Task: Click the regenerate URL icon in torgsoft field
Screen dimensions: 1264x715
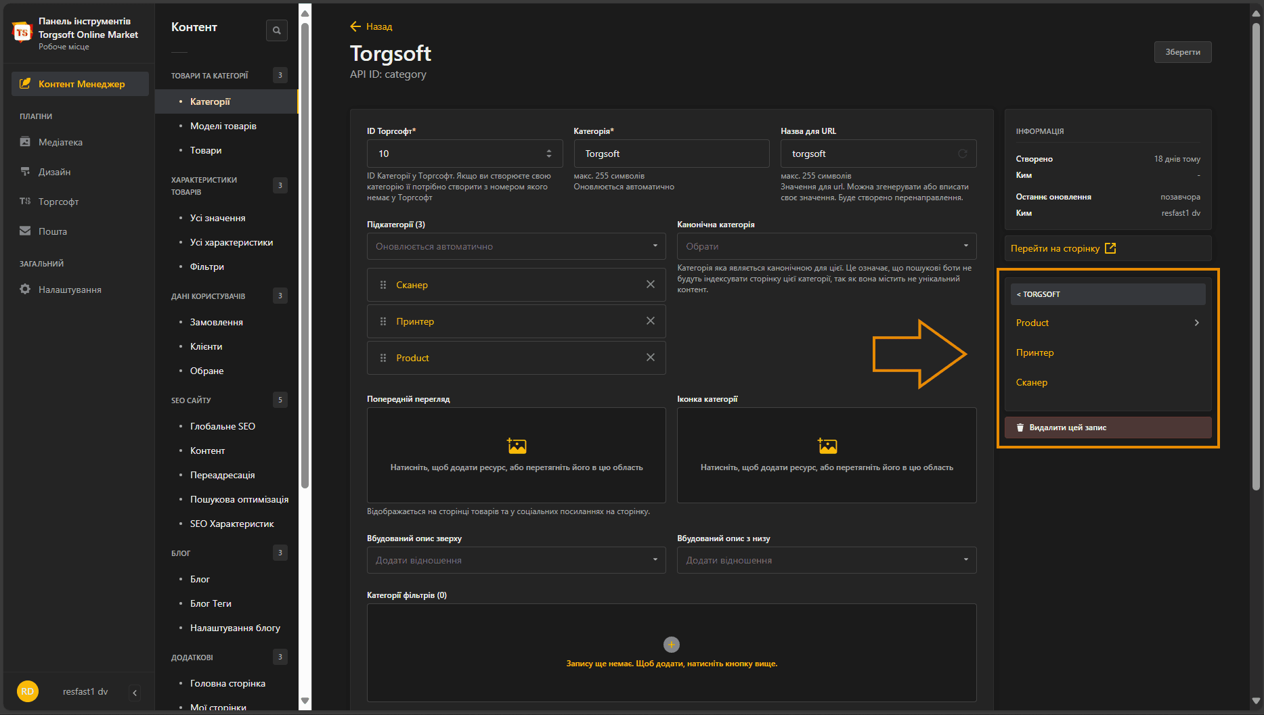Action: [x=963, y=154]
